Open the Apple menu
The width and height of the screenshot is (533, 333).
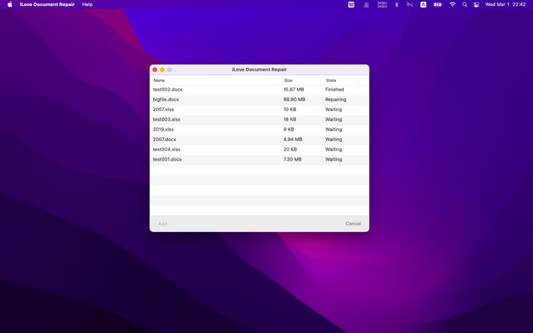[x=10, y=5]
